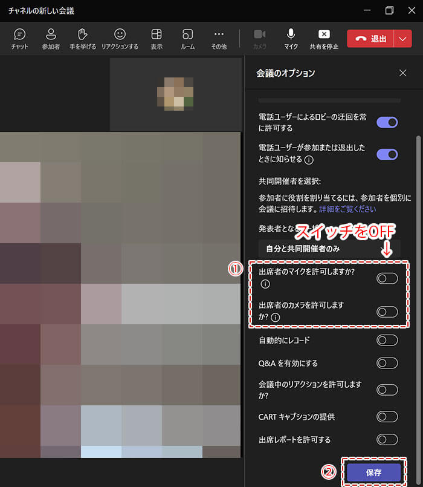Open the チャット (chat) panel
The width and height of the screenshot is (423, 487).
pyautogui.click(x=19, y=39)
